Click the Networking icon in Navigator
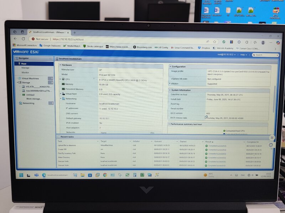The height and width of the screenshot is (213, 285). click(21, 103)
